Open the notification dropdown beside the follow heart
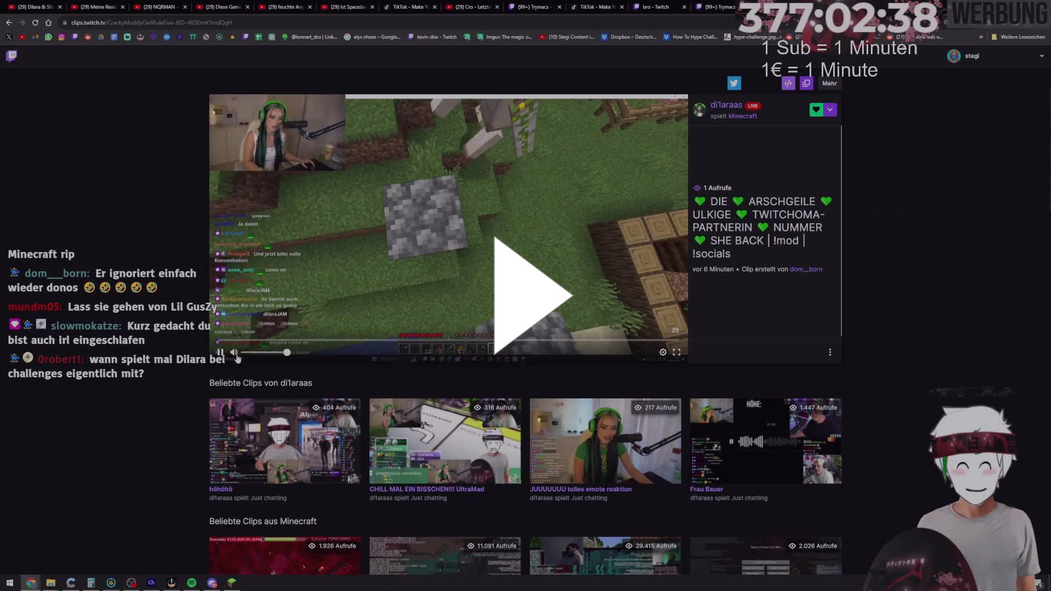The height and width of the screenshot is (591, 1051). (830, 109)
